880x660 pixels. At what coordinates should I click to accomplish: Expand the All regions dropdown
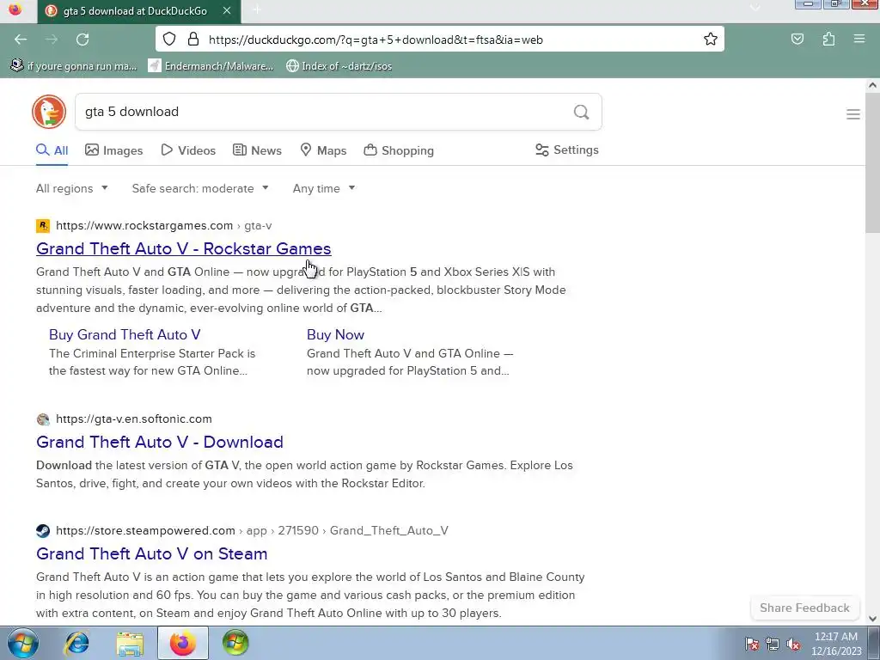[72, 188]
